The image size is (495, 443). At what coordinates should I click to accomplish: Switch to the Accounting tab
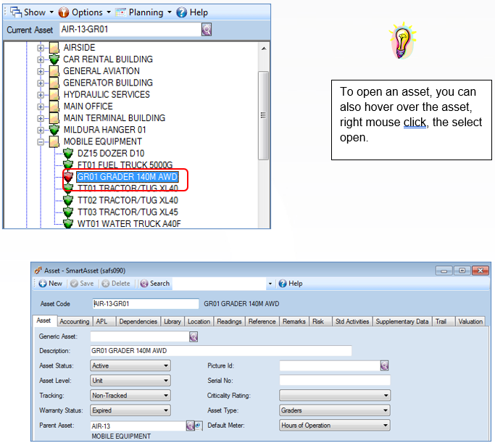point(75,321)
